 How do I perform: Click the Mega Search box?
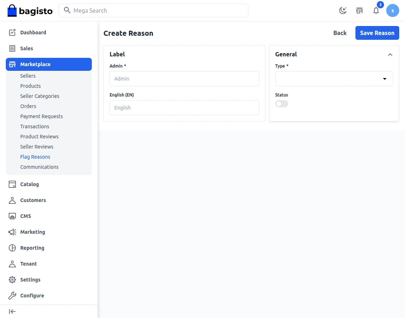[153, 10]
